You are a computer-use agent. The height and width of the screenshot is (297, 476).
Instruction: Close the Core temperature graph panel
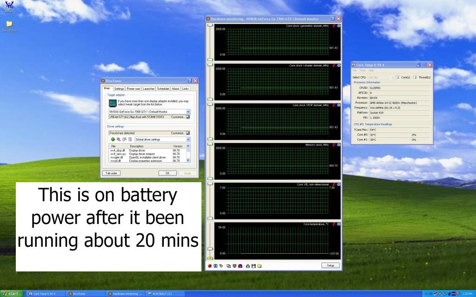point(339,224)
